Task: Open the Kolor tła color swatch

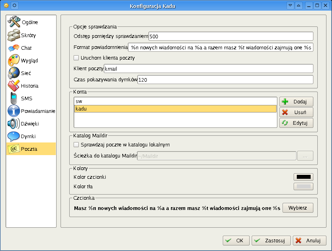Action: pyautogui.click(x=303, y=187)
